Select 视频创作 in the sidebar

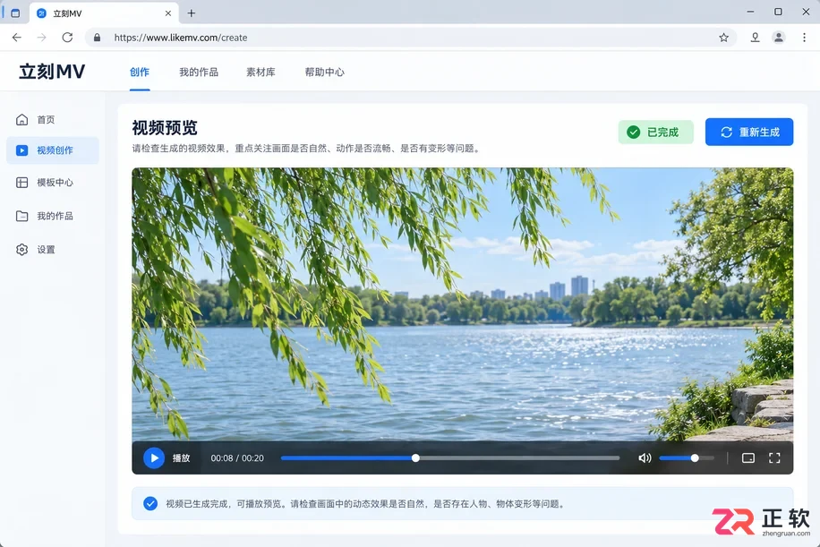point(52,150)
